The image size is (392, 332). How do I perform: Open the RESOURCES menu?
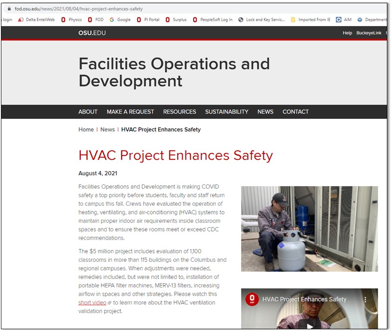coord(179,112)
